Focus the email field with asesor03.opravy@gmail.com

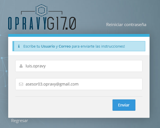(79, 84)
